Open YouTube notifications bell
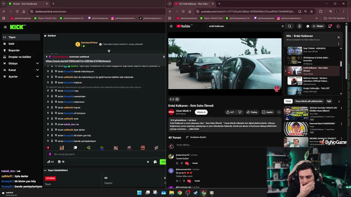The image size is (351, 197). pos(330,26)
